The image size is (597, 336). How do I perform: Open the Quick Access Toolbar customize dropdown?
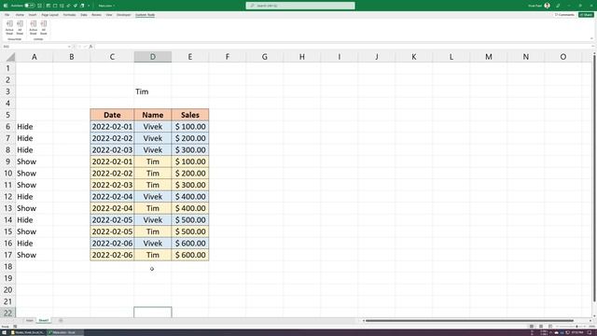[x=89, y=6]
